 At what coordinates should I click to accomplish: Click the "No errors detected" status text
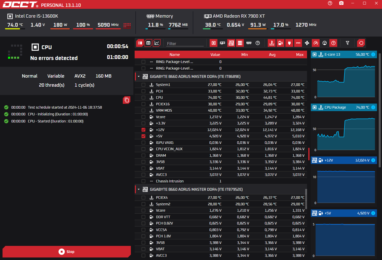pyautogui.click(x=54, y=58)
